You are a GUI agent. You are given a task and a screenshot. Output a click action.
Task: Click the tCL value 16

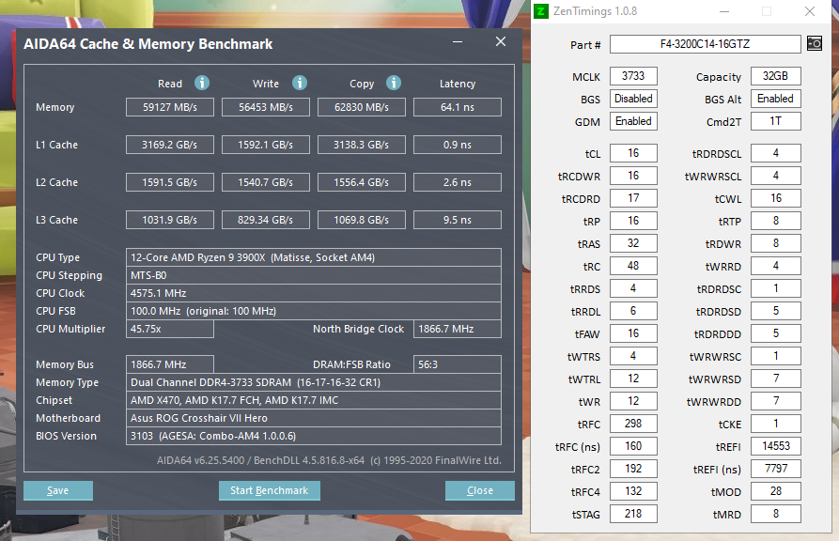(633, 153)
